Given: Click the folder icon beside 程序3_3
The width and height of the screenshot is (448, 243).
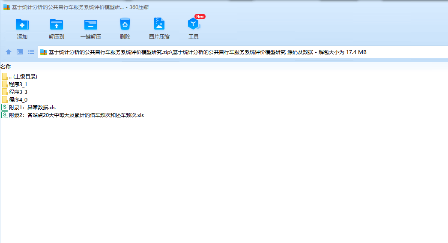Looking at the screenshot, I should [x=5, y=92].
